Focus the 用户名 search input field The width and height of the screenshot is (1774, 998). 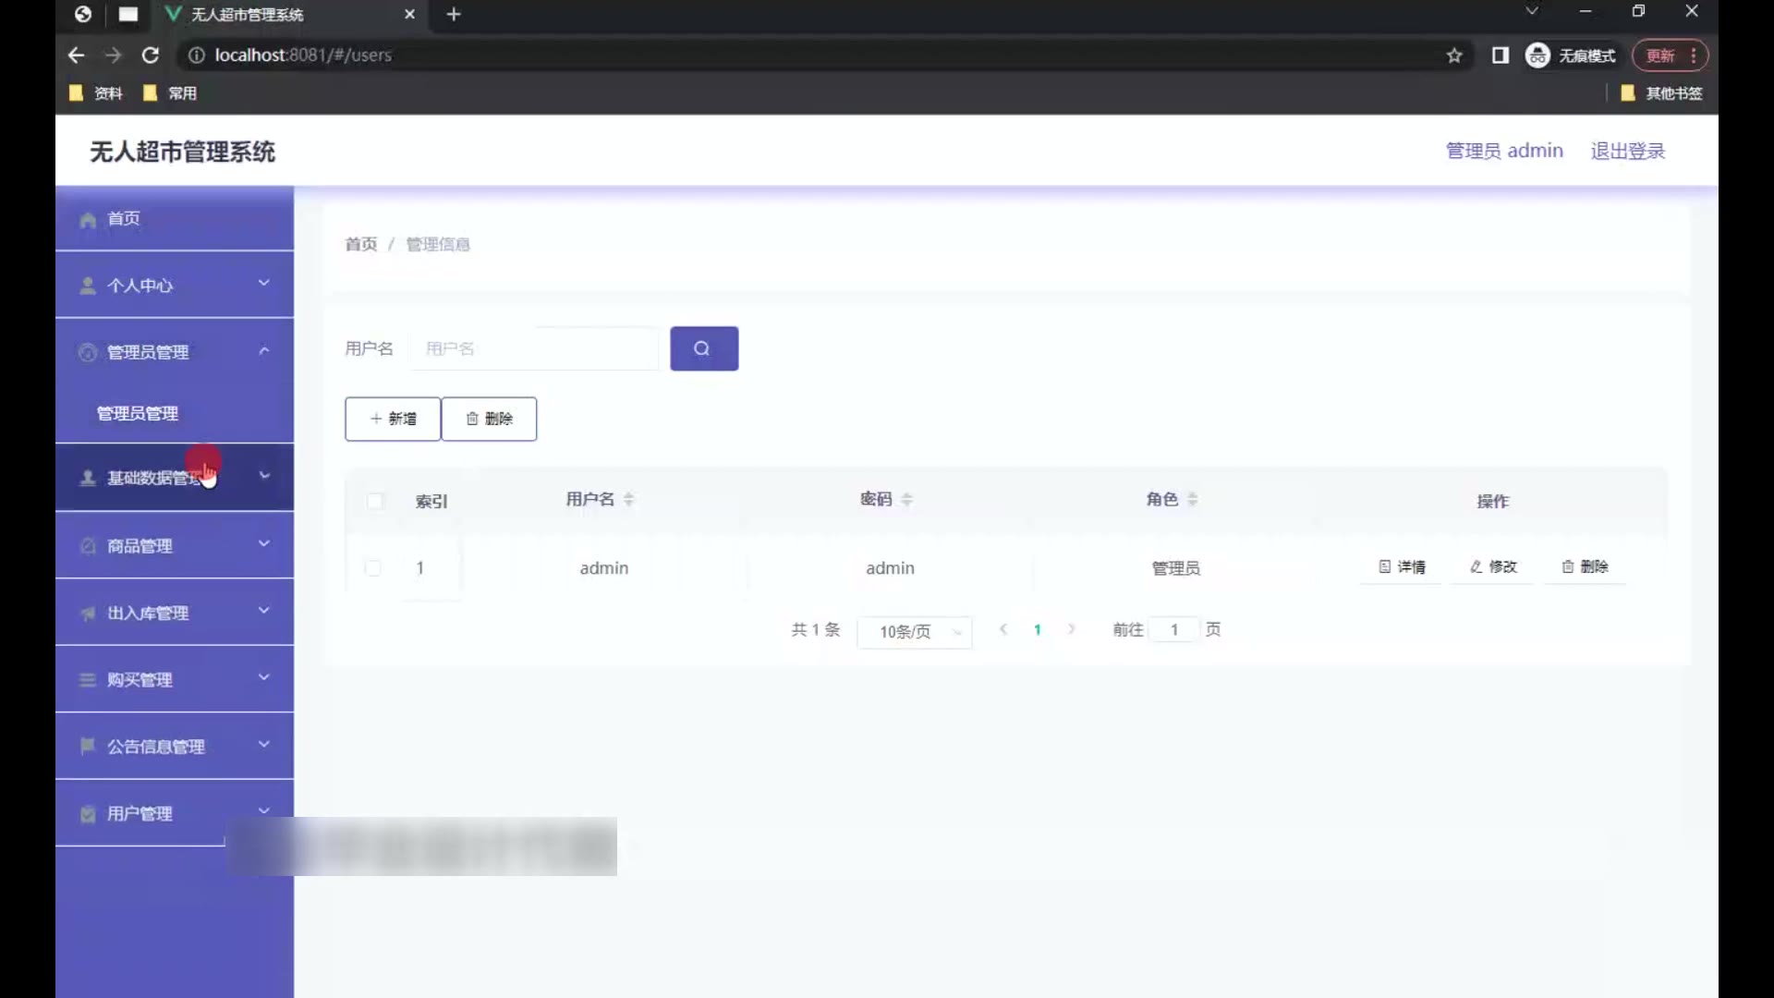534,348
